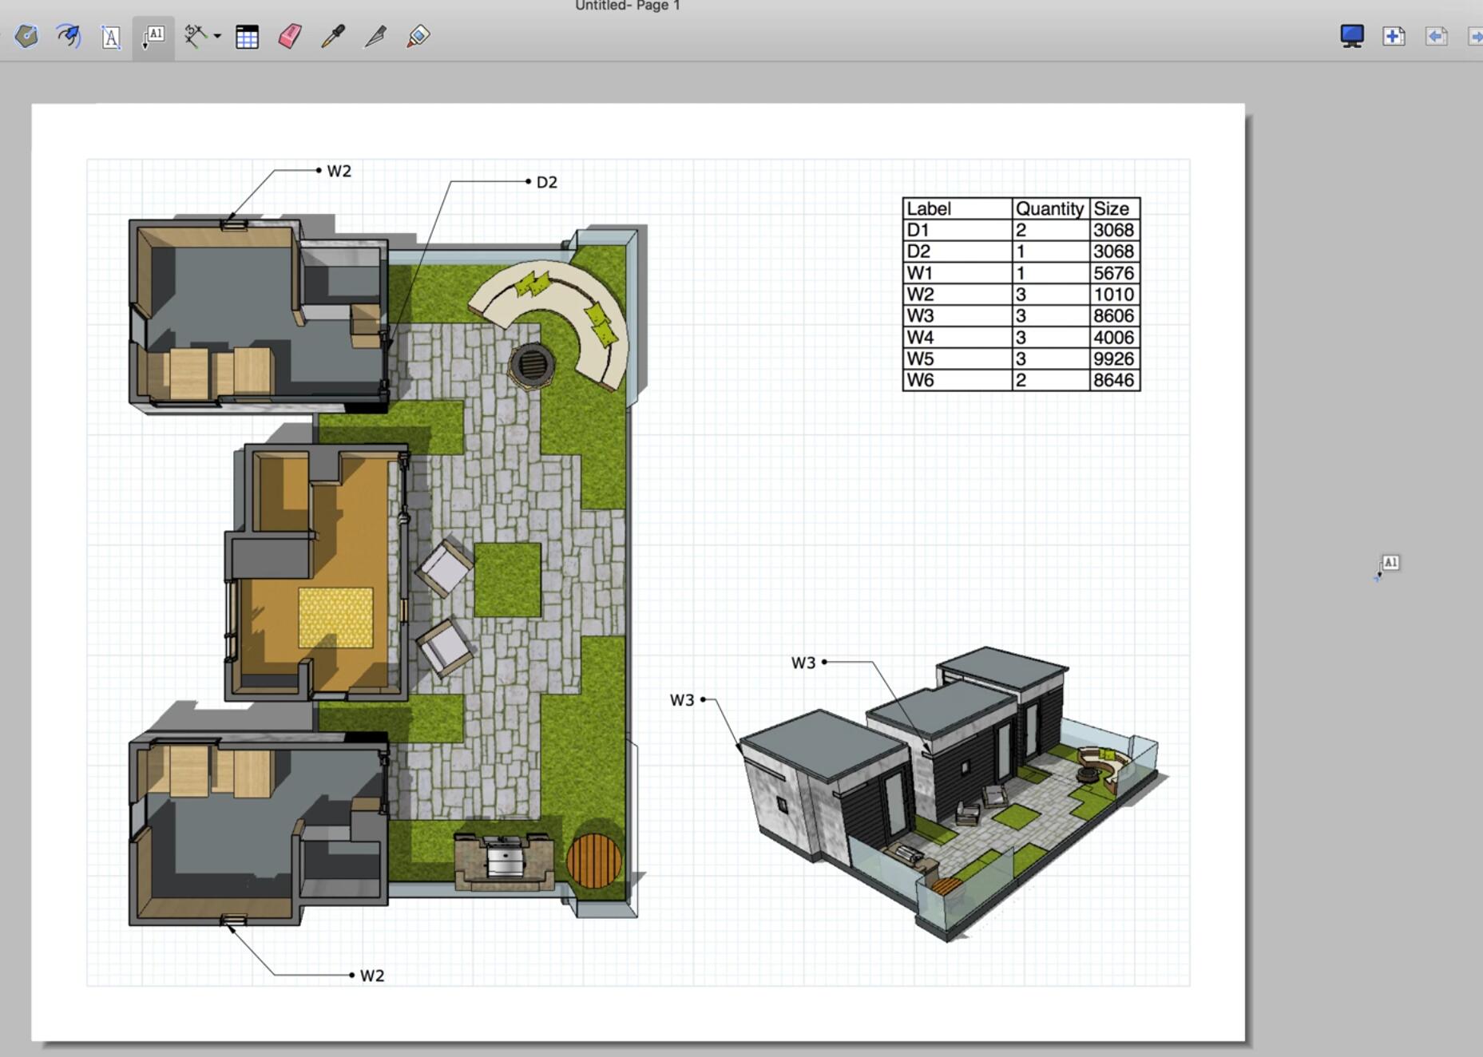Screen dimensions: 1483x1057
Task: Click the D2 label text in the plan
Action: (x=547, y=183)
